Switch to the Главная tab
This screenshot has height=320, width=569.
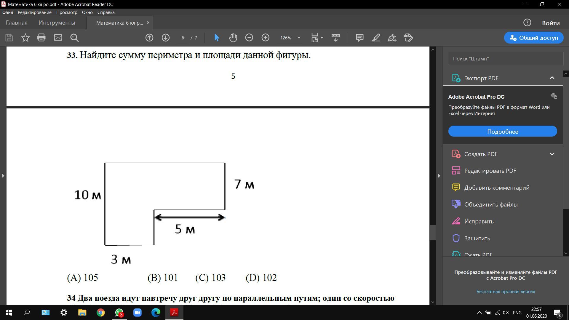(17, 23)
